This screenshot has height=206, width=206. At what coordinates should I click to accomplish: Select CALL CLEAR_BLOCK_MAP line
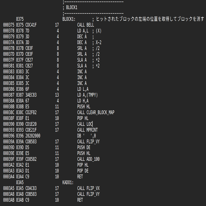coord(96,112)
